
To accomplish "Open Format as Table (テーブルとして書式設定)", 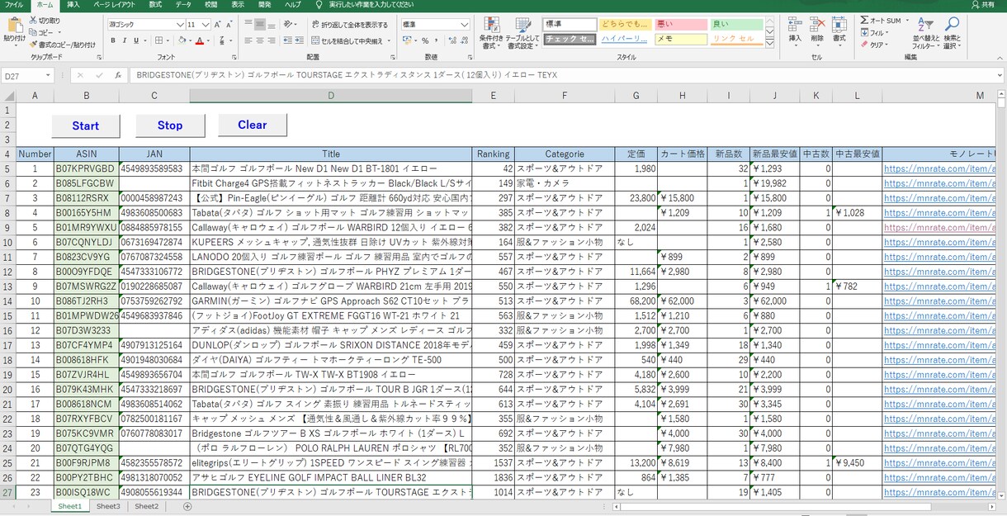I will pos(522,33).
